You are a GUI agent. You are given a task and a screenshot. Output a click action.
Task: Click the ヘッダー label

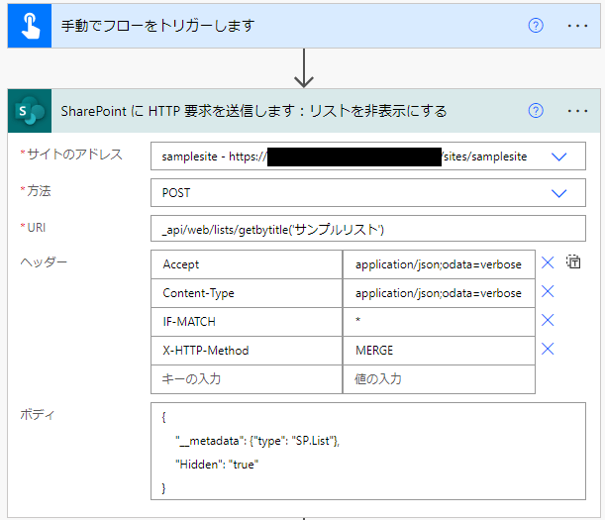[44, 262]
